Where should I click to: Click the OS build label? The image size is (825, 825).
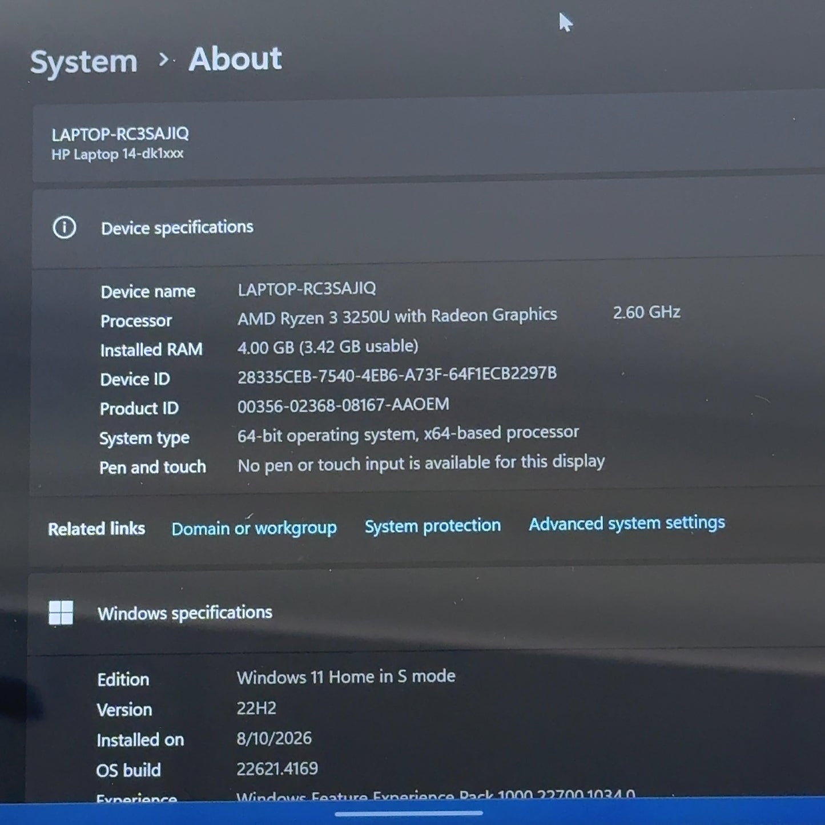[128, 770]
